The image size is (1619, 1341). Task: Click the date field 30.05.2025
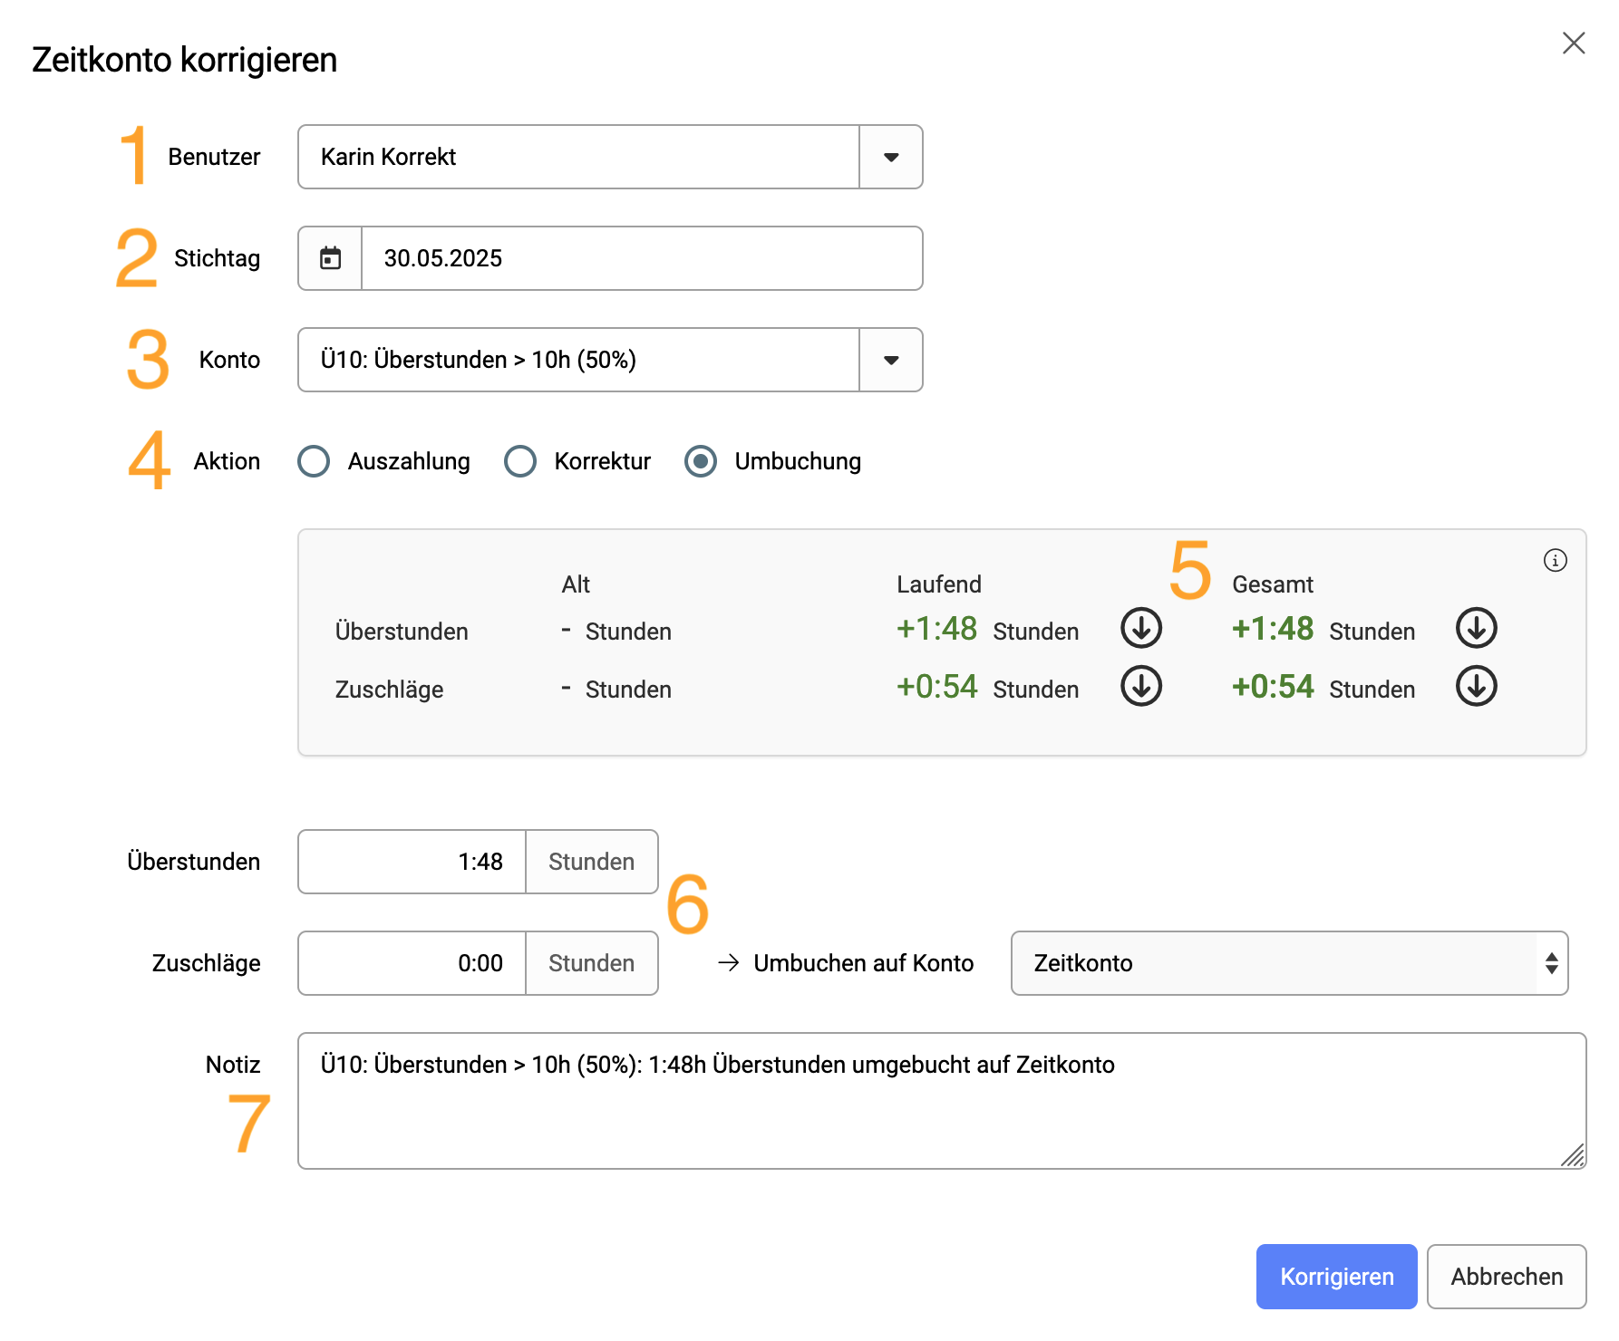[x=642, y=258]
